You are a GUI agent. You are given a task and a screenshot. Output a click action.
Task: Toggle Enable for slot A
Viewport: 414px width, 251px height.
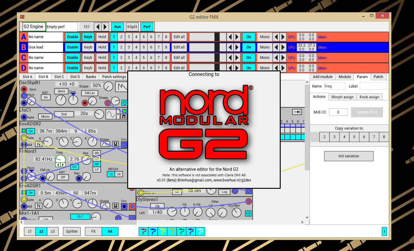coord(73,37)
